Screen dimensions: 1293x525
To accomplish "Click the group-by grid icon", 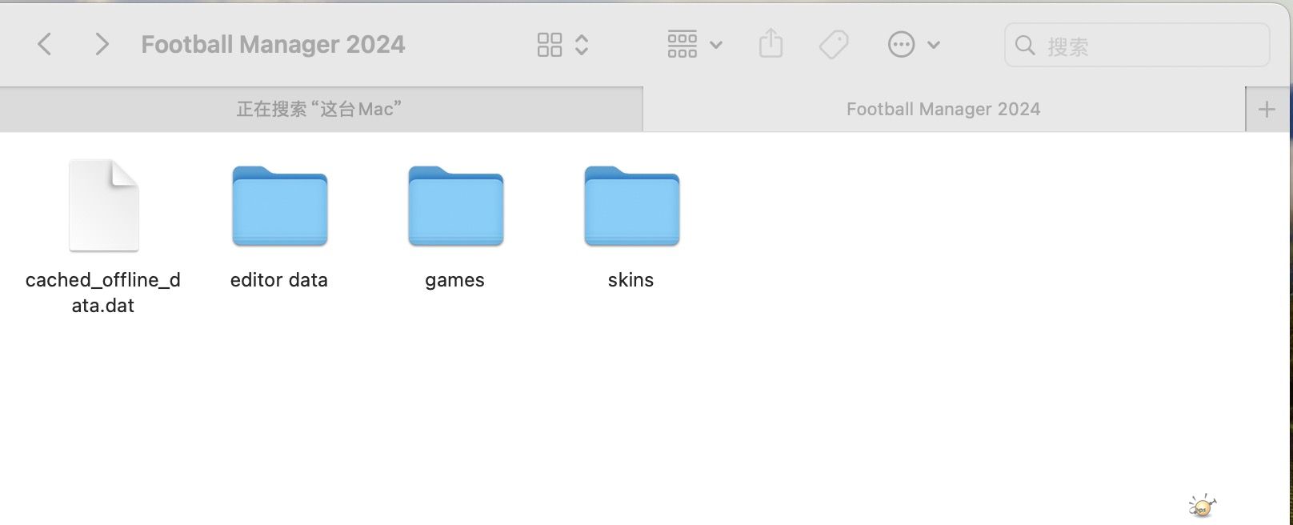I will (683, 45).
